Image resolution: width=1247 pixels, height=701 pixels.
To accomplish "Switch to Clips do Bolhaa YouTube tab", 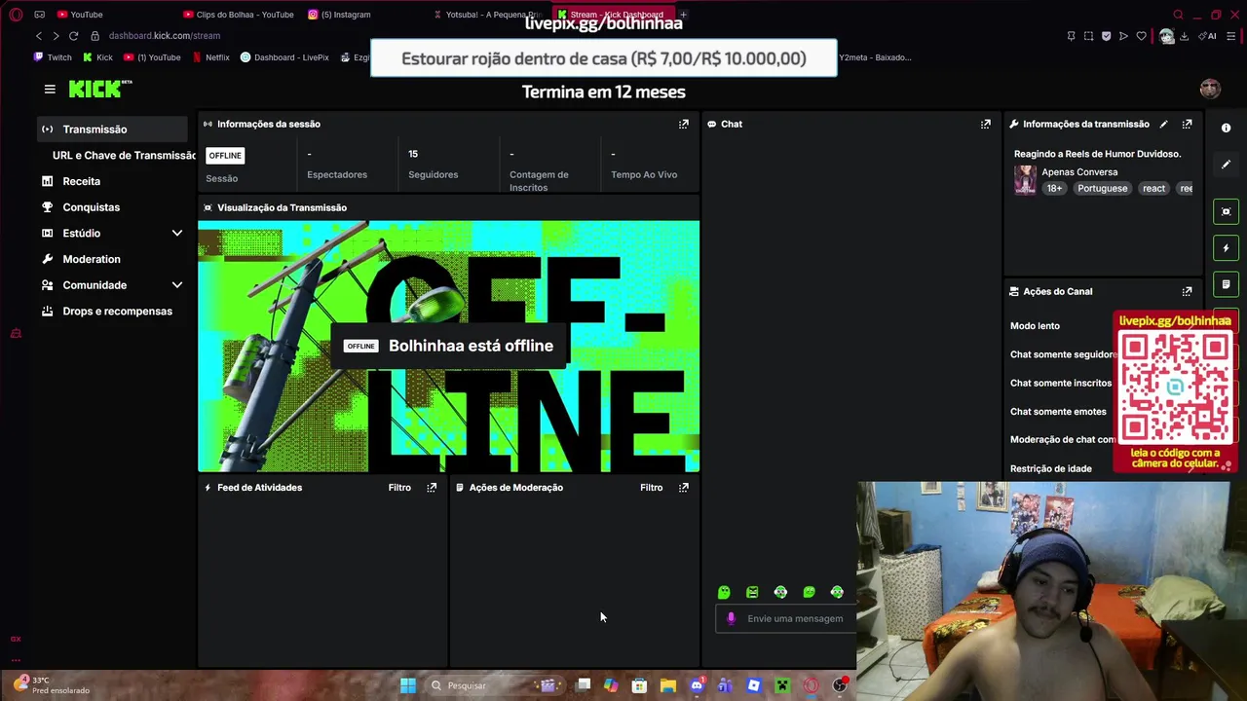I will (239, 15).
